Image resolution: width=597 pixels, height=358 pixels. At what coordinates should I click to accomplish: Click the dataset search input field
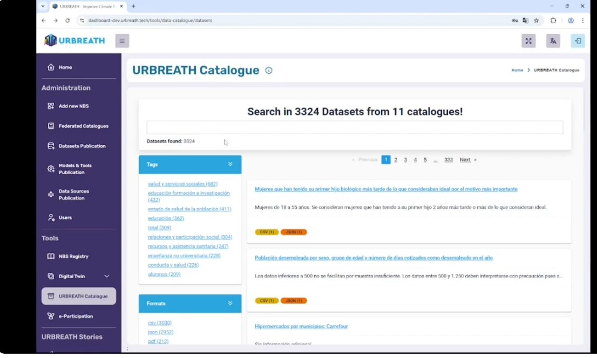[x=355, y=127]
